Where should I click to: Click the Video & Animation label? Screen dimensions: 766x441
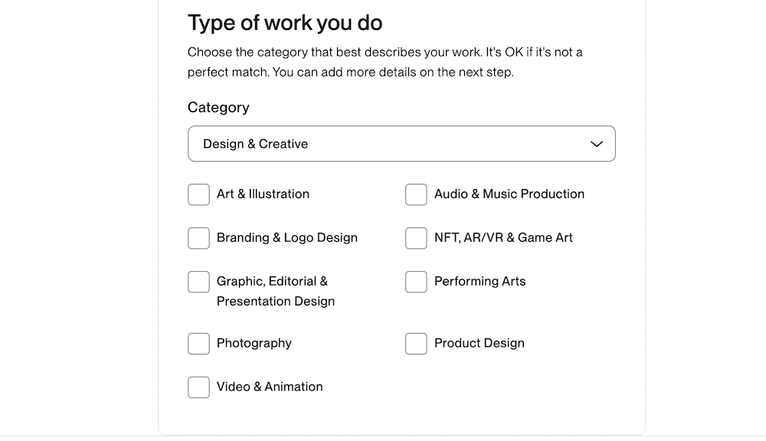pos(269,387)
